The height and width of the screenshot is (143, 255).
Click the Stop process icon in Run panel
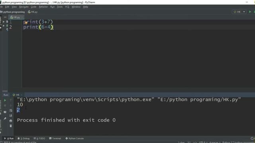pos(5,106)
